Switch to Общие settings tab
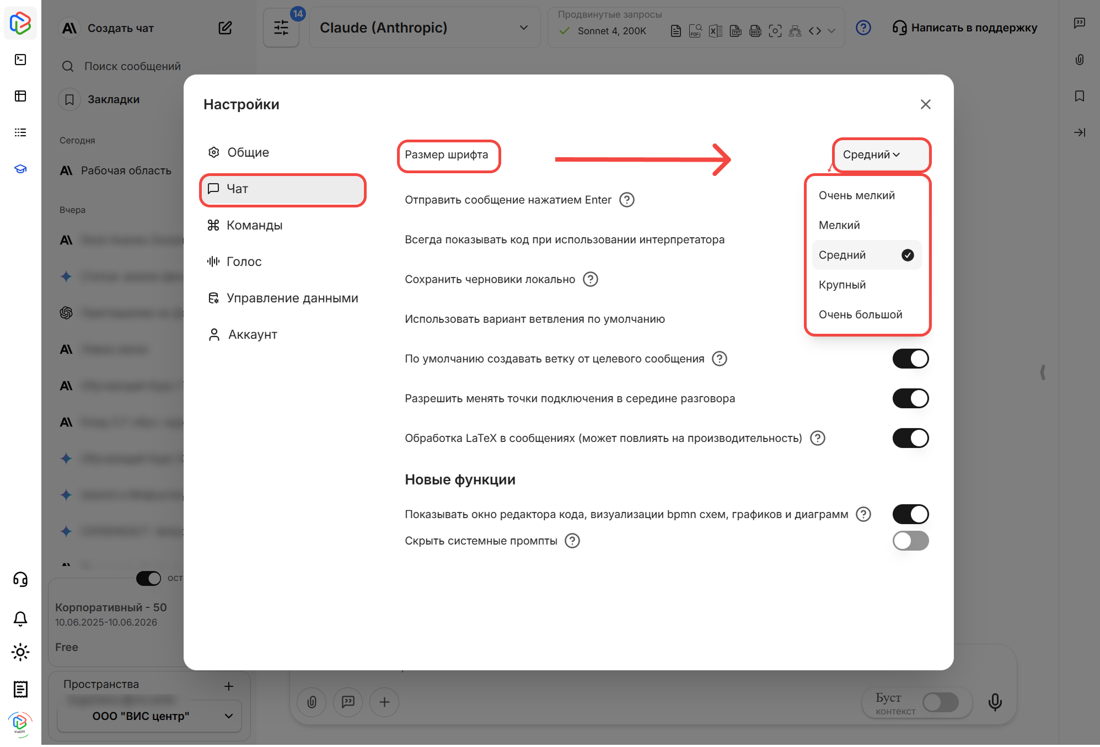The width and height of the screenshot is (1100, 747). 282,152
